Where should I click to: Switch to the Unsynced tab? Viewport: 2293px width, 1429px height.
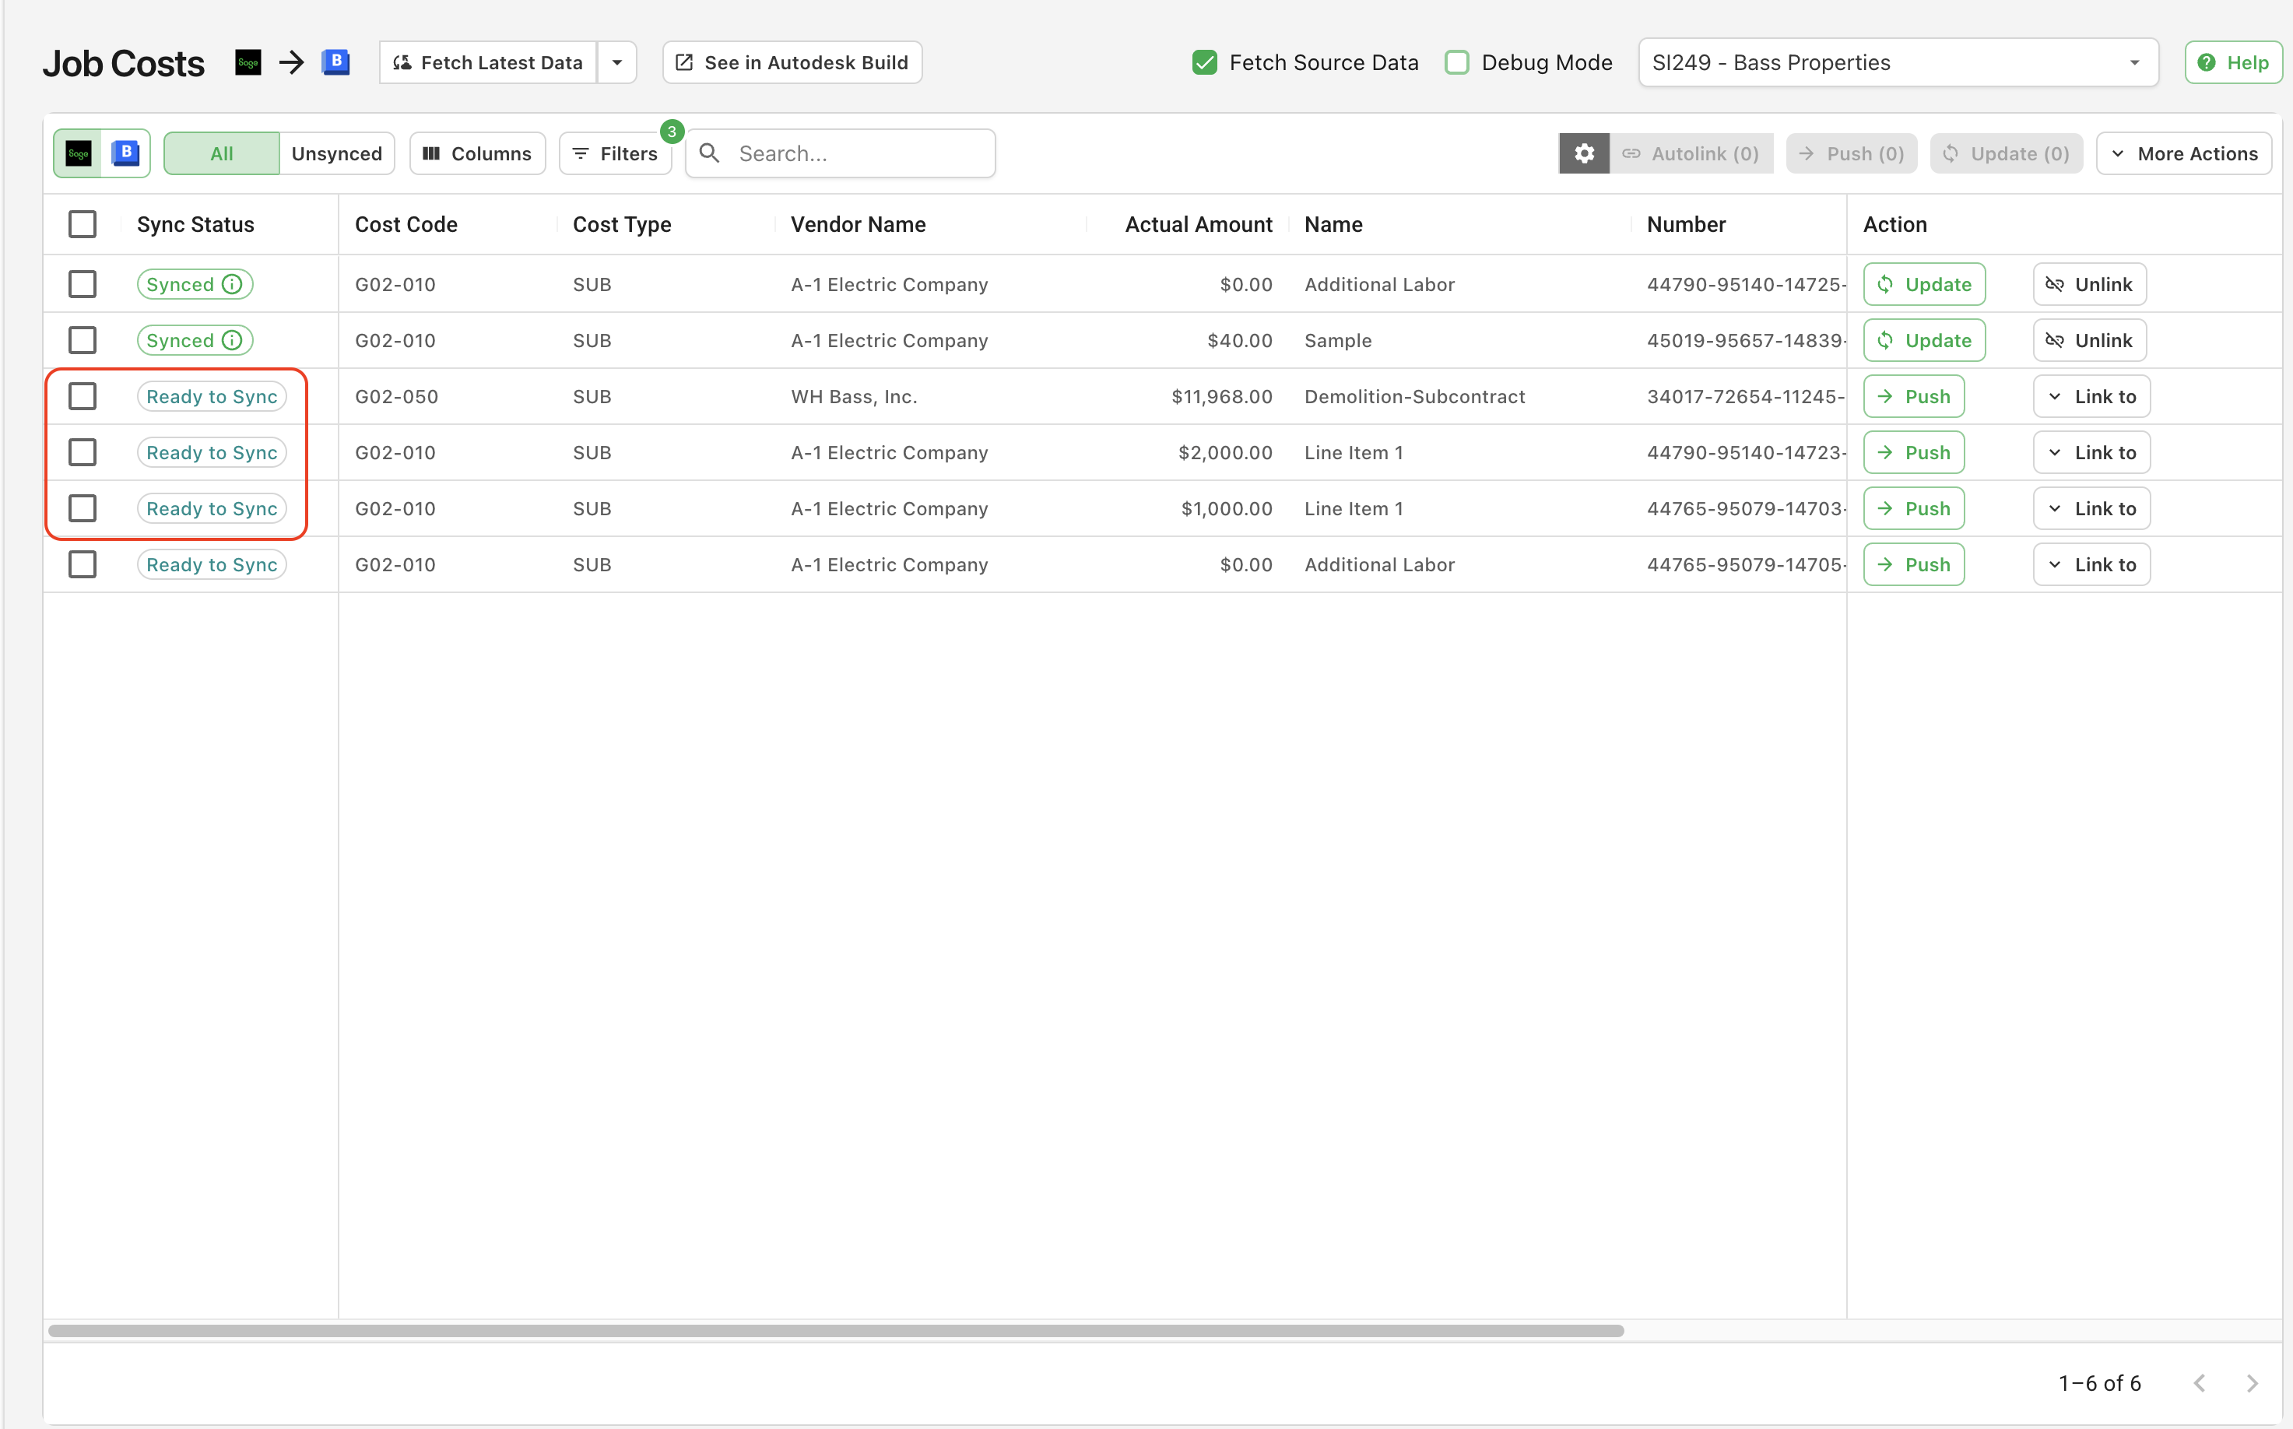pos(336,153)
